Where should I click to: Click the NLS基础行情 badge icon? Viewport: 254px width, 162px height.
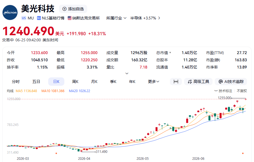point(39,18)
